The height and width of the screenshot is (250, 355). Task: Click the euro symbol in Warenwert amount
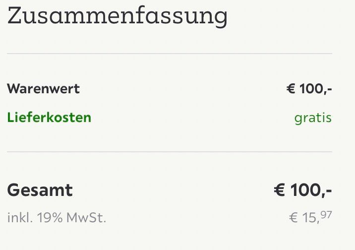click(291, 88)
